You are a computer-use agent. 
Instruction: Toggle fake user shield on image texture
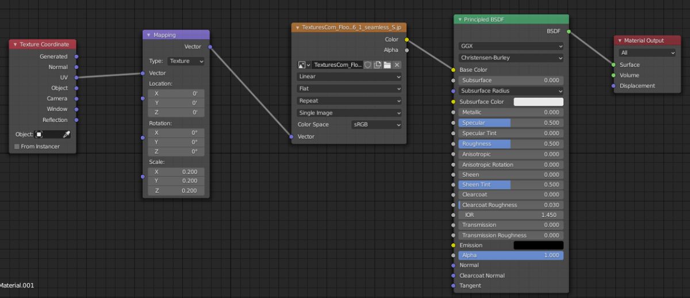368,65
